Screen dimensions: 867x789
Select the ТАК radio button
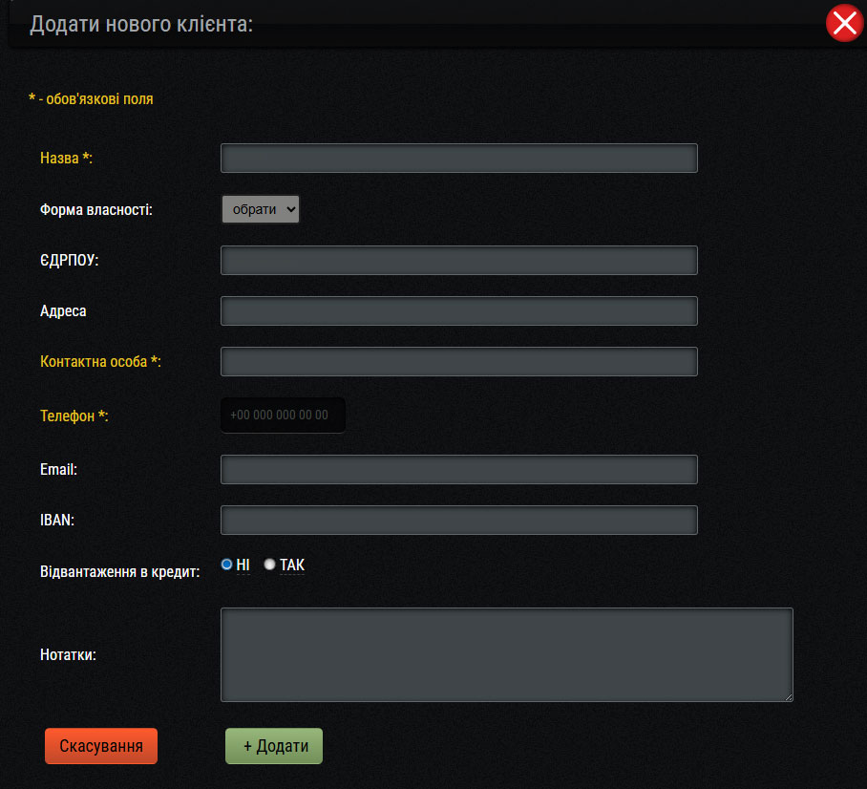pyautogui.click(x=270, y=565)
